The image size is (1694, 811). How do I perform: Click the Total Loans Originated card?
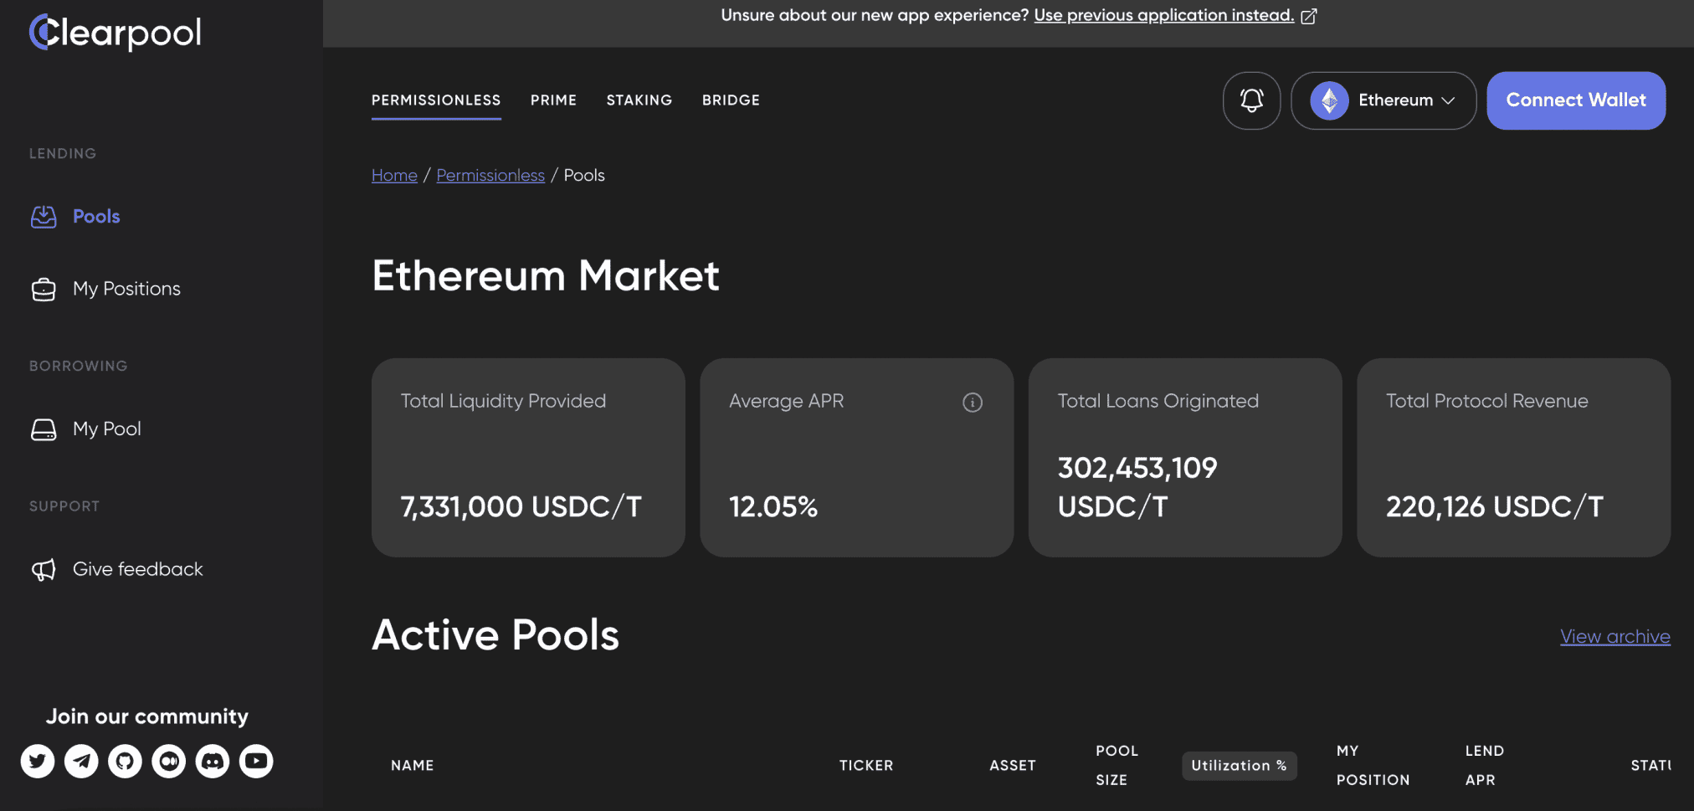pos(1185,458)
